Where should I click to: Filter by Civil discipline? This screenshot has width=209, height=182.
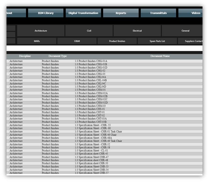[89, 31]
